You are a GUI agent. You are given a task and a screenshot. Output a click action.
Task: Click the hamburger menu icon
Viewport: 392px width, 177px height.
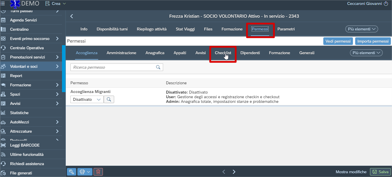(x=3, y=3)
